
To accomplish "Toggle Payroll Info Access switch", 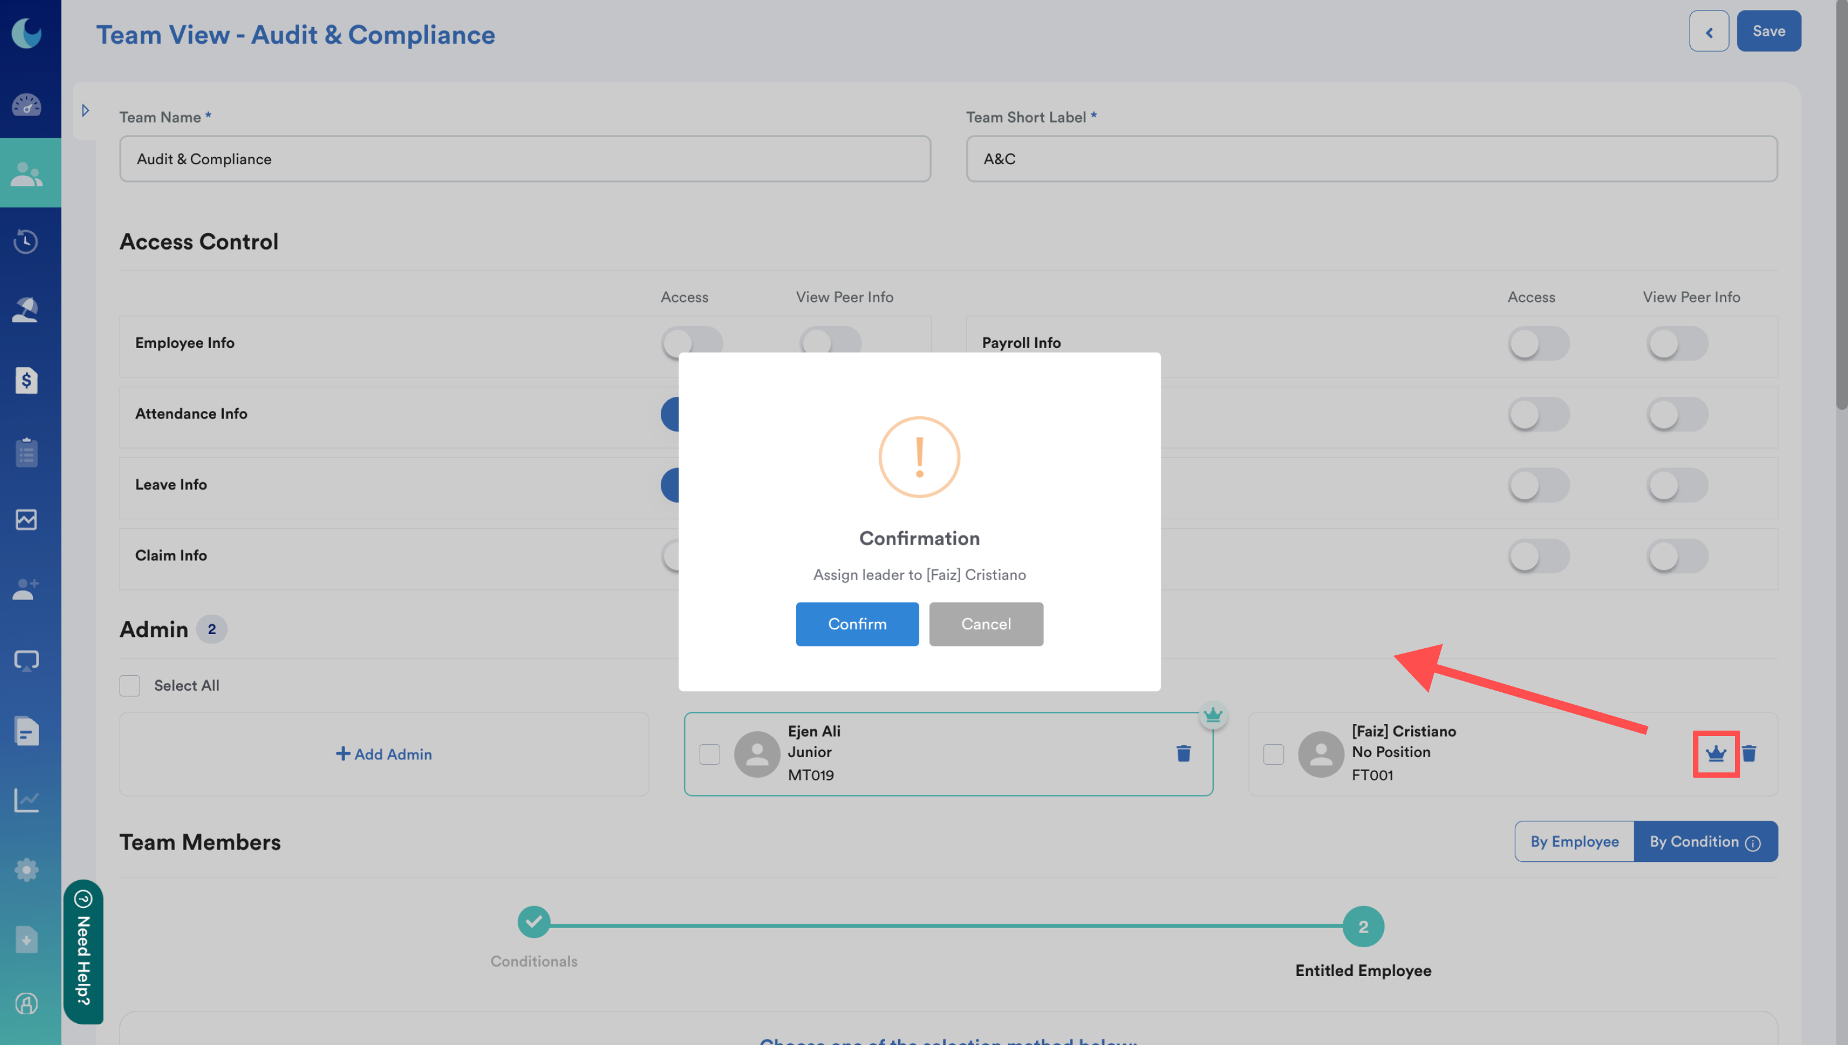I will (x=1538, y=343).
